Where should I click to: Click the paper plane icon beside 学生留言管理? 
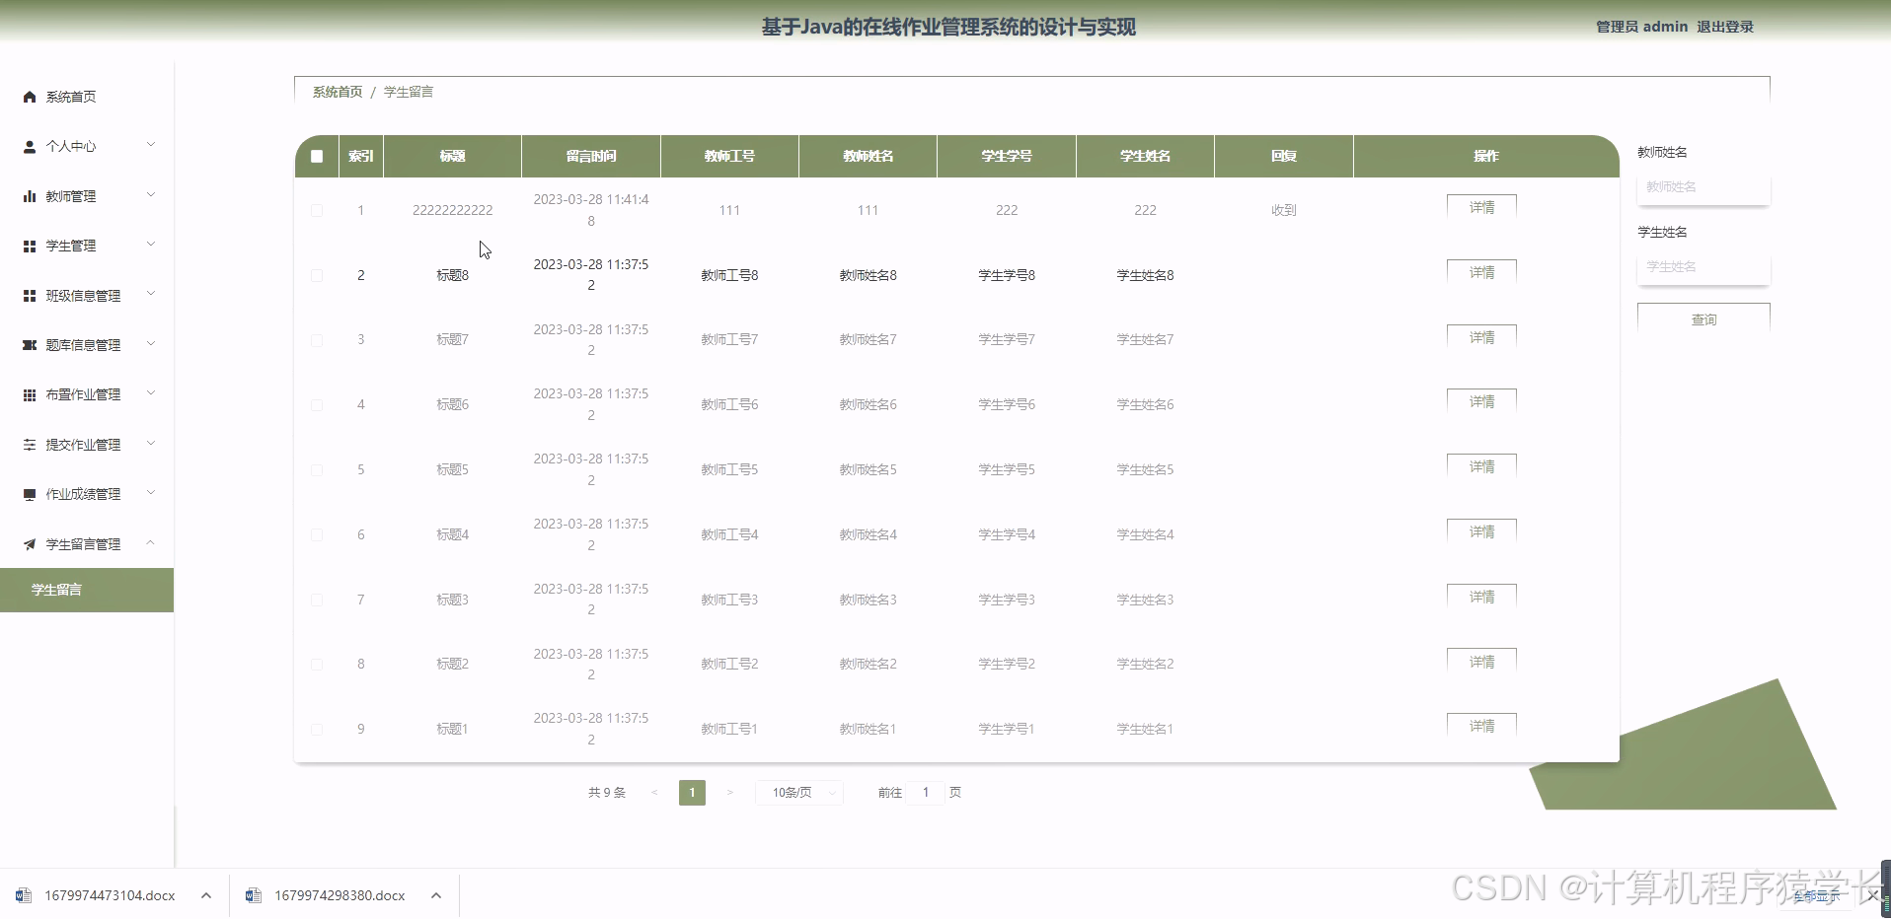[30, 544]
